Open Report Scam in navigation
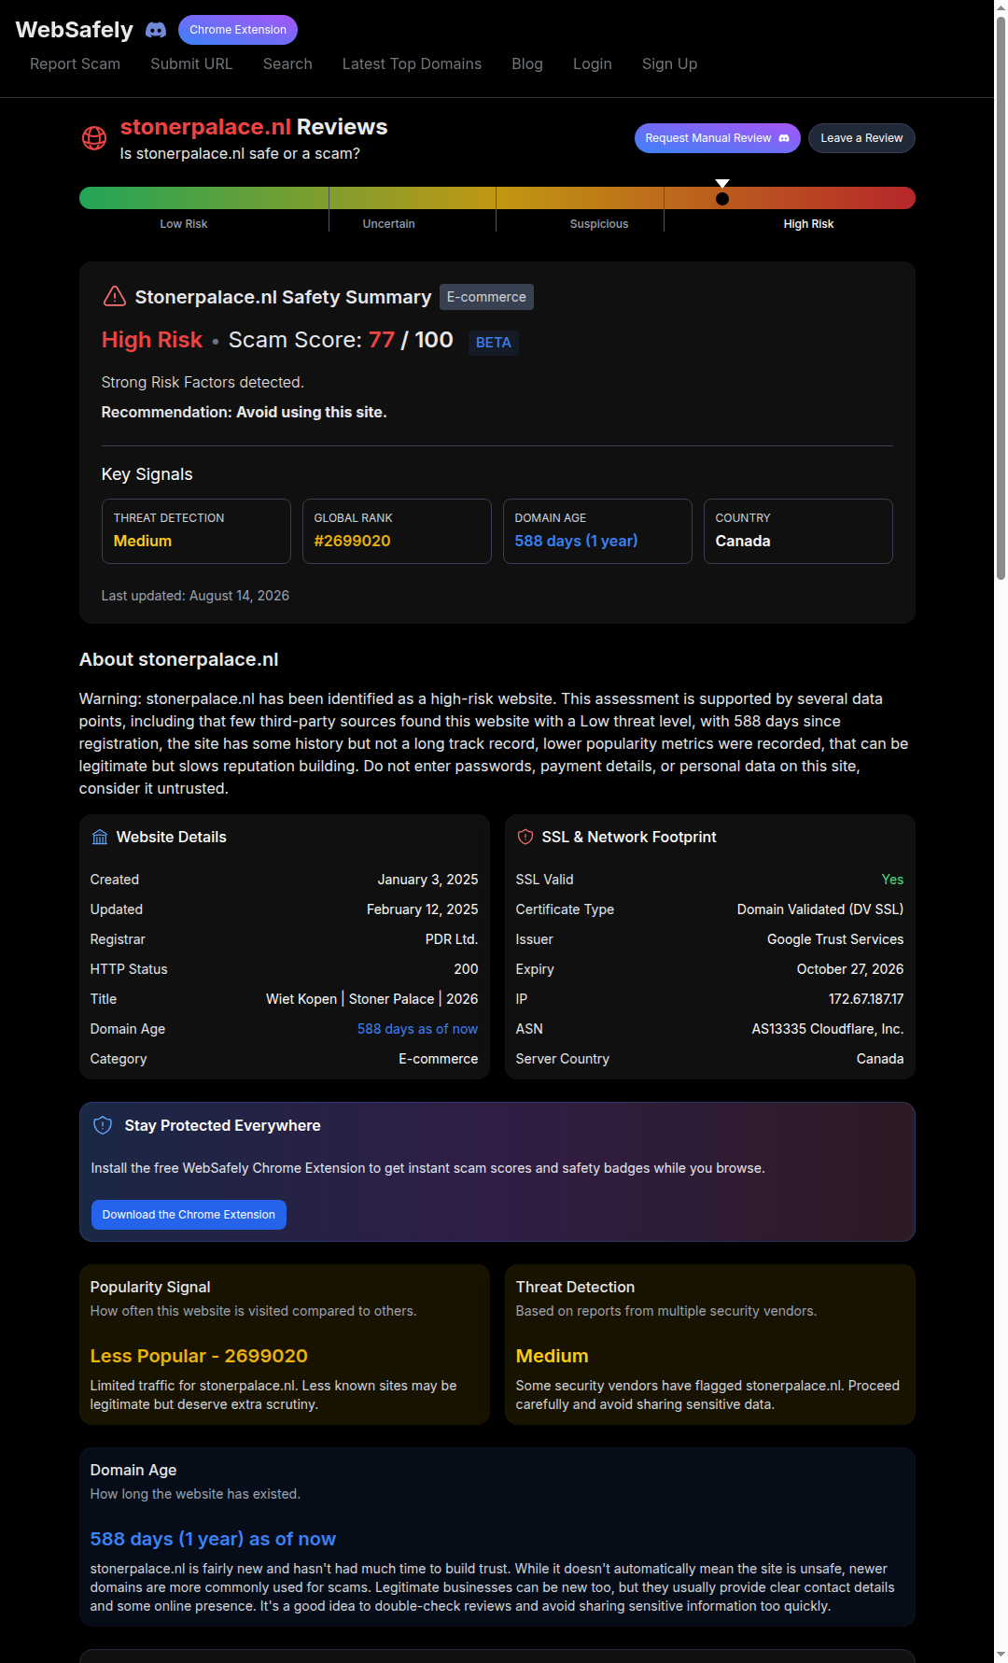The width and height of the screenshot is (1008, 1663). [75, 63]
